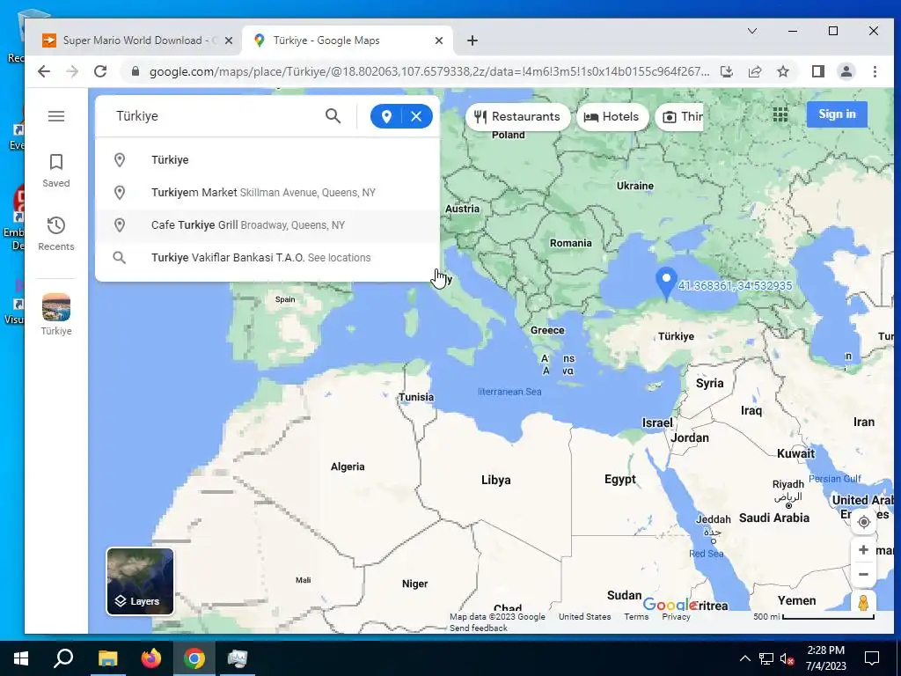Open the Chrome three-dot menu

875,71
